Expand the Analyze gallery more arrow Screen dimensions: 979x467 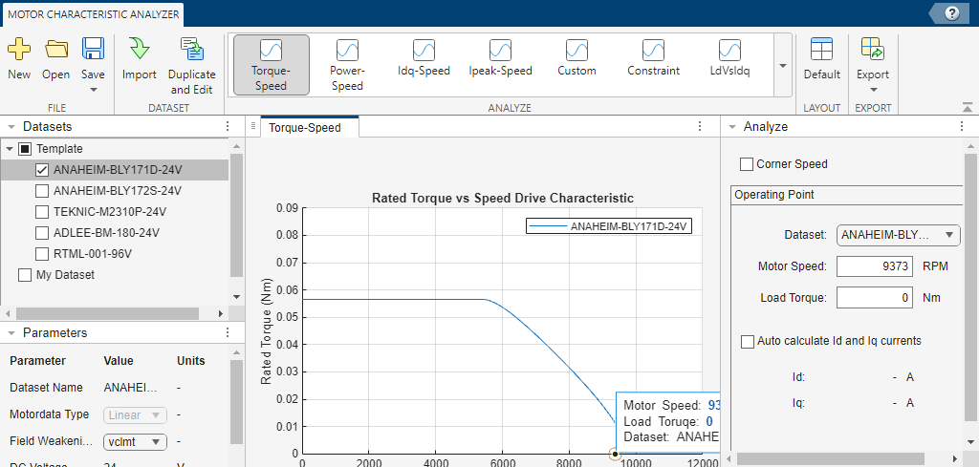pyautogui.click(x=783, y=66)
